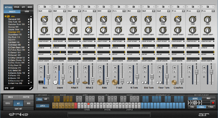Click the AAA folder icon in preset tree
The image size is (218, 118).
pos(8,16)
